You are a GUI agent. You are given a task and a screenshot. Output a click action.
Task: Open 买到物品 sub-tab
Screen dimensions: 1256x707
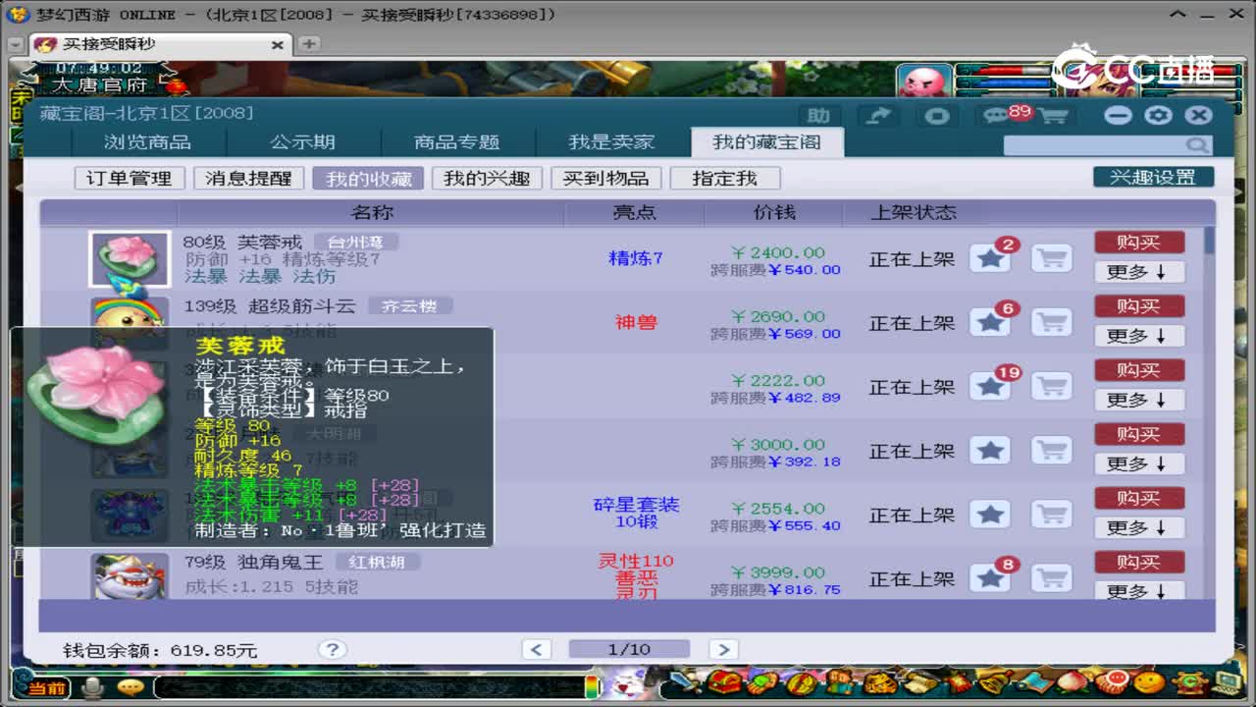coord(605,179)
